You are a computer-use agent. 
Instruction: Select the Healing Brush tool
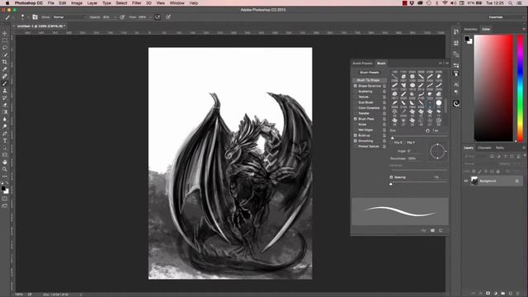5,76
